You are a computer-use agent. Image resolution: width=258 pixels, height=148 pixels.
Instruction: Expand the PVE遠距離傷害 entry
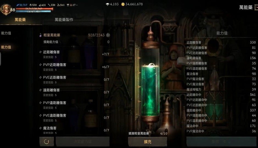tap(74, 118)
